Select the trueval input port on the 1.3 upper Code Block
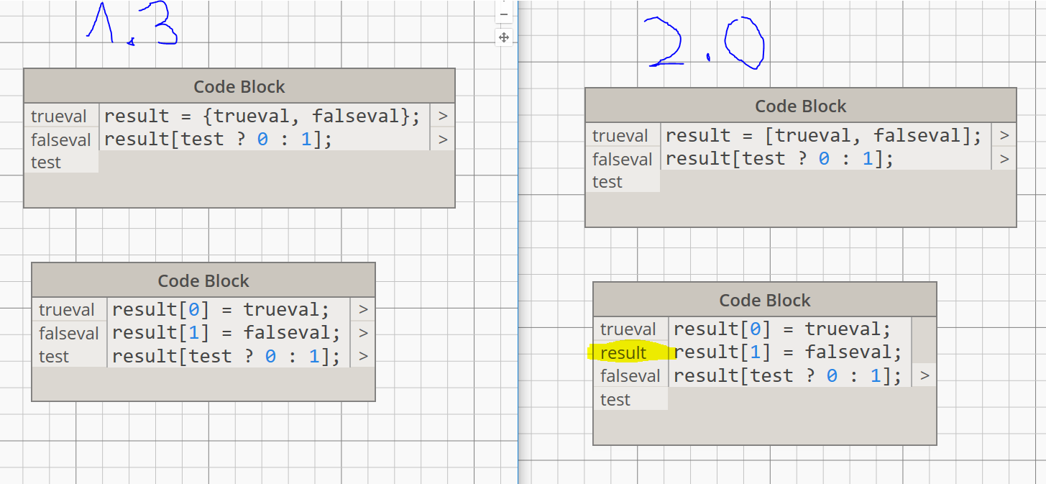1046x484 pixels. click(60, 115)
